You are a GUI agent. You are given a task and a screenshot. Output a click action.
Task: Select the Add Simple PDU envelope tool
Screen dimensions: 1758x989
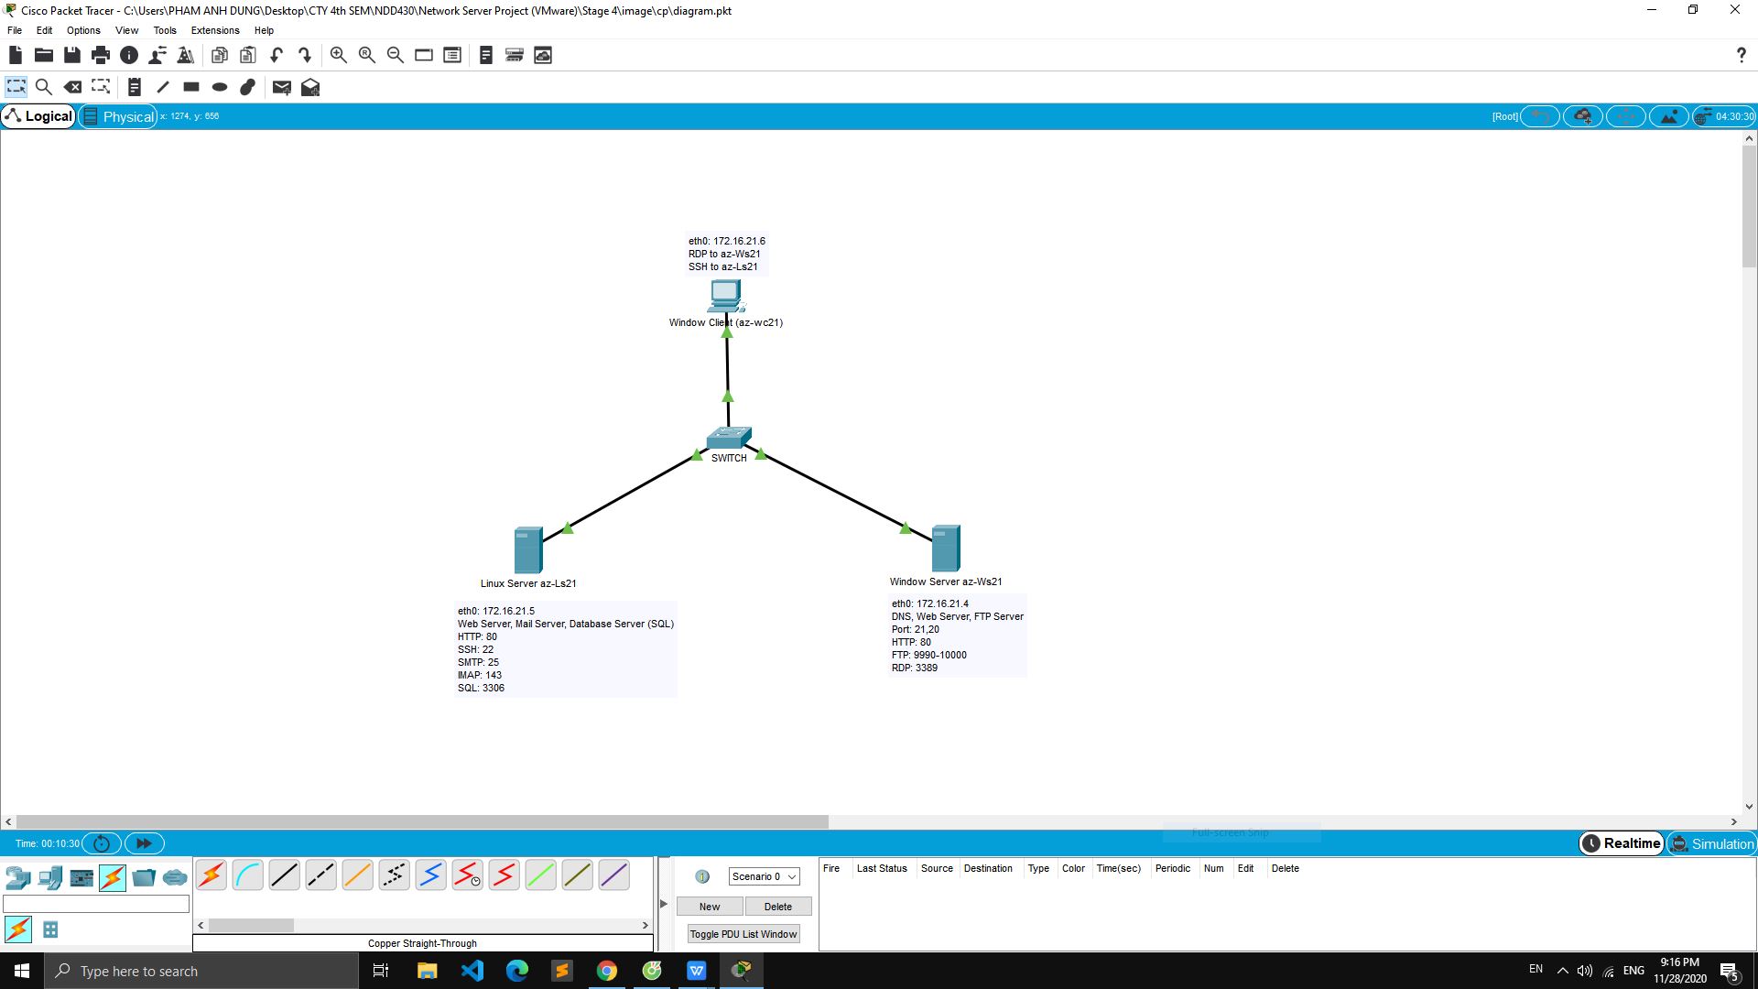(281, 87)
